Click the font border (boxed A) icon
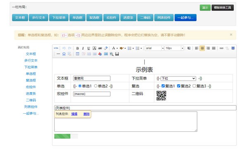The height and width of the screenshot is (150, 248). [x=94, y=48]
